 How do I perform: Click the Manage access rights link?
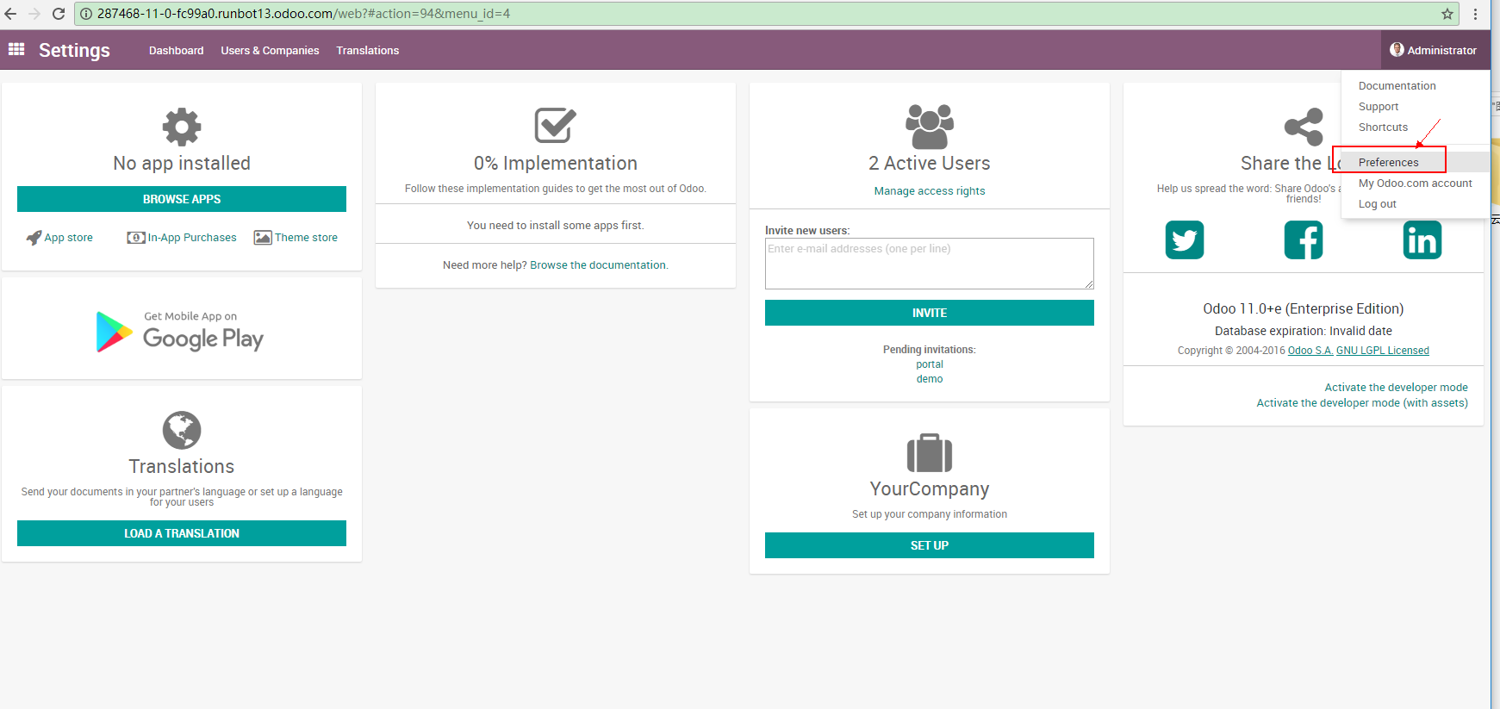[x=929, y=191]
